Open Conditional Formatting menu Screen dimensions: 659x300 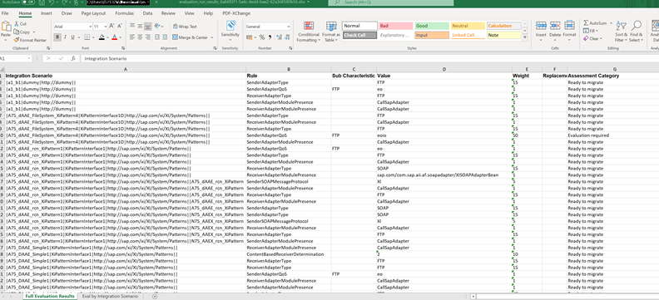309,32
